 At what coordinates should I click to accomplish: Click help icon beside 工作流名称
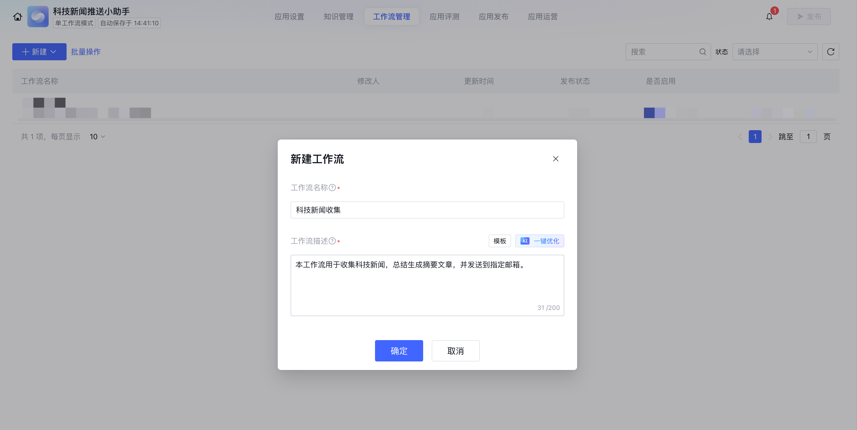tap(332, 188)
